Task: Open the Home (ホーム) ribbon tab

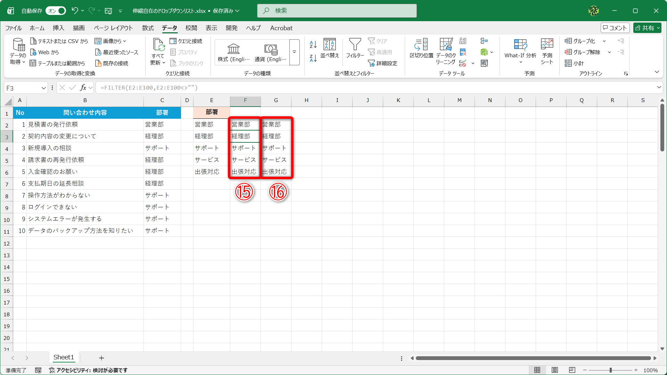Action: [x=37, y=28]
